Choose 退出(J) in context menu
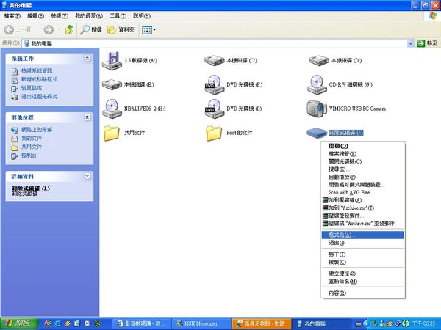The image size is (441, 330). click(x=362, y=243)
